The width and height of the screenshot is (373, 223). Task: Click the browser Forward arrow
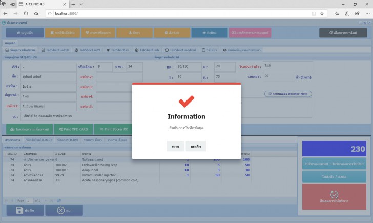15,13
